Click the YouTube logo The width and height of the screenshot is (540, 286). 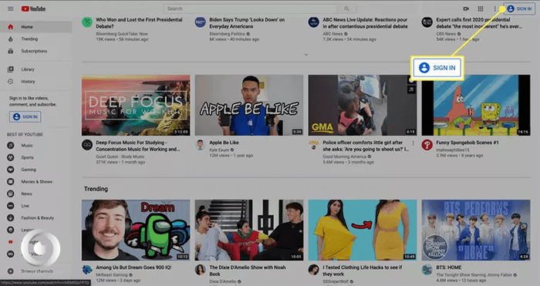[33, 8]
